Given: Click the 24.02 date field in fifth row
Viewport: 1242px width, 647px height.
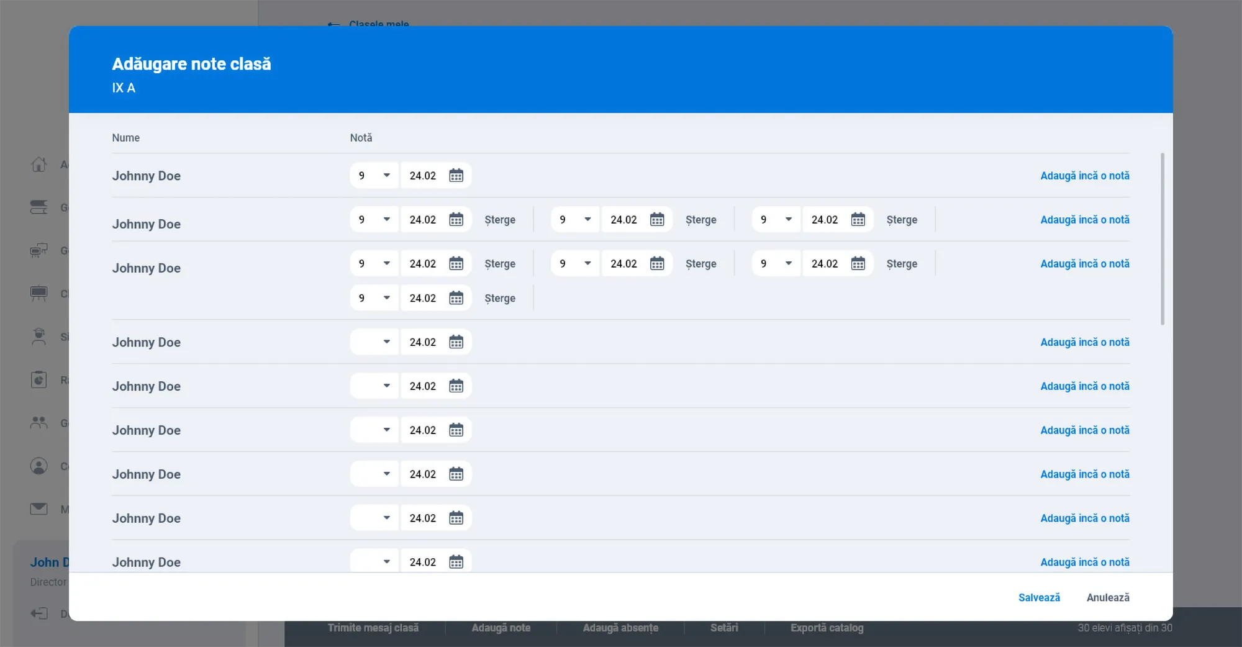Looking at the screenshot, I should click(423, 386).
